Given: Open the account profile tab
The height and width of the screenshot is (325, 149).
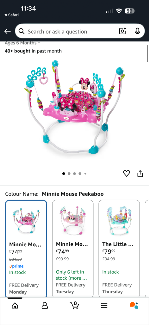Looking at the screenshot, I should pyautogui.click(x=45, y=305).
